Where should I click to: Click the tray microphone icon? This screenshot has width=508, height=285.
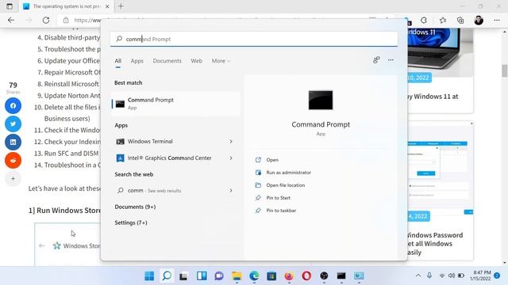429,275
